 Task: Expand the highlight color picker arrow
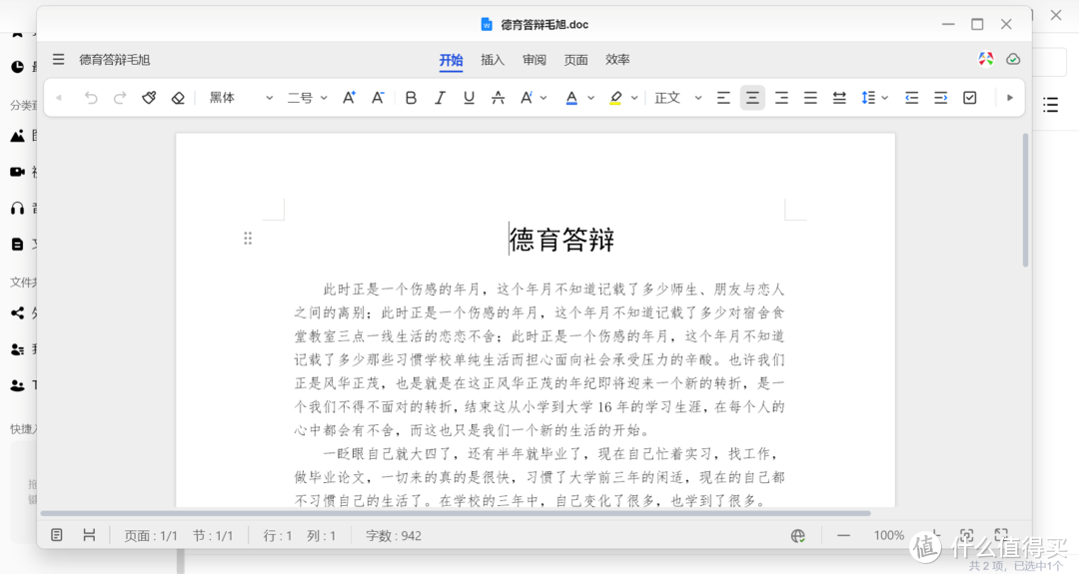[x=634, y=98]
